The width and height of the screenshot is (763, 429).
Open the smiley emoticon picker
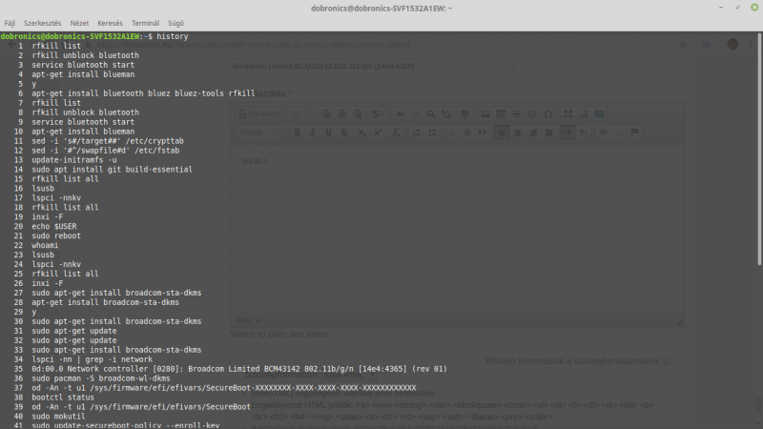click(x=532, y=113)
